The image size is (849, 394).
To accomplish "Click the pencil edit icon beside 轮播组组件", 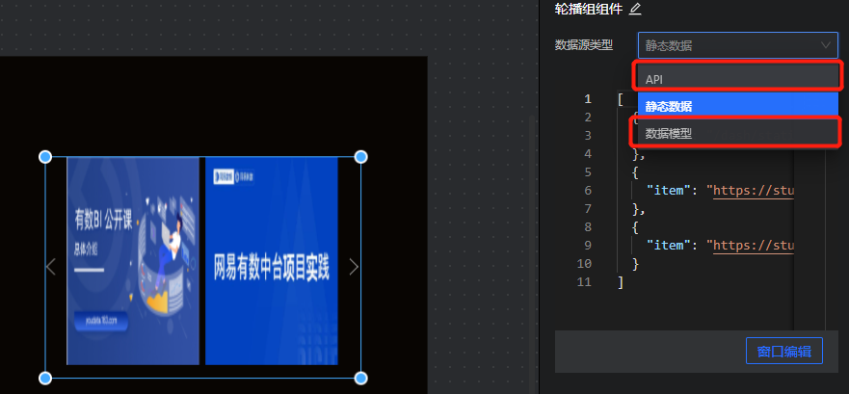I will coord(635,9).
